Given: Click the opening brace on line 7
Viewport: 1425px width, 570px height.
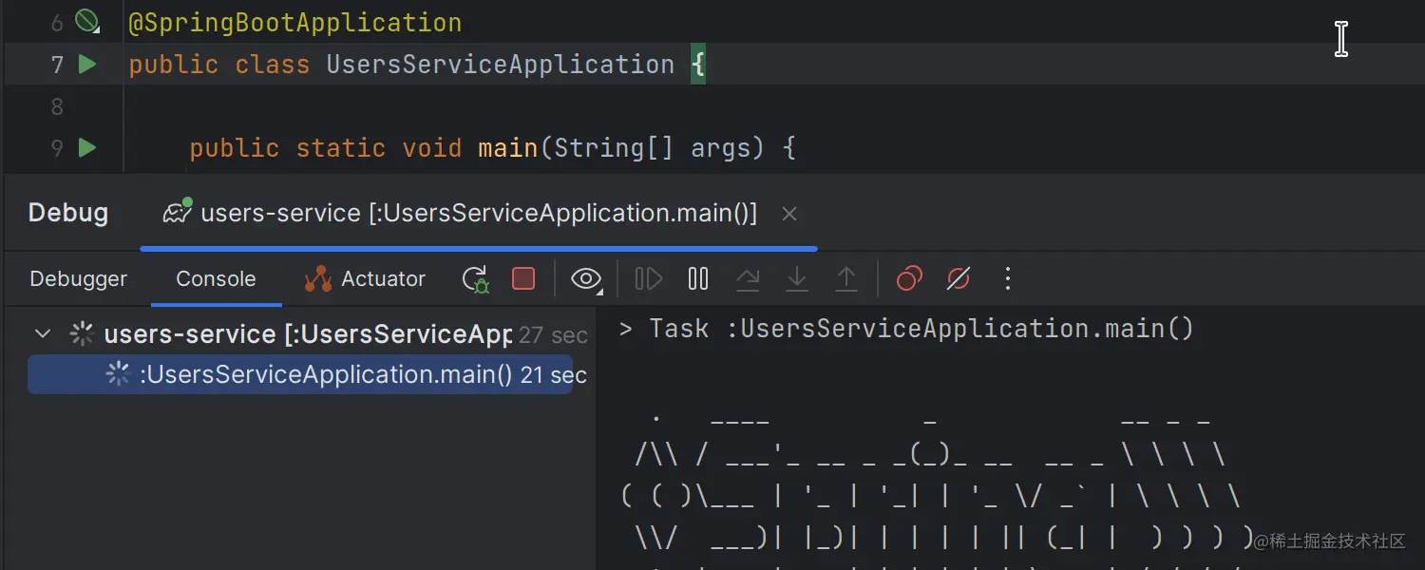Looking at the screenshot, I should point(698,65).
